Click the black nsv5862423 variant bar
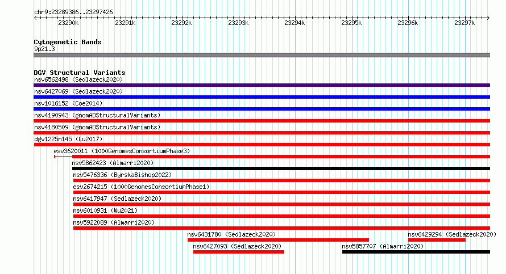The image size is (506, 274). (281, 168)
